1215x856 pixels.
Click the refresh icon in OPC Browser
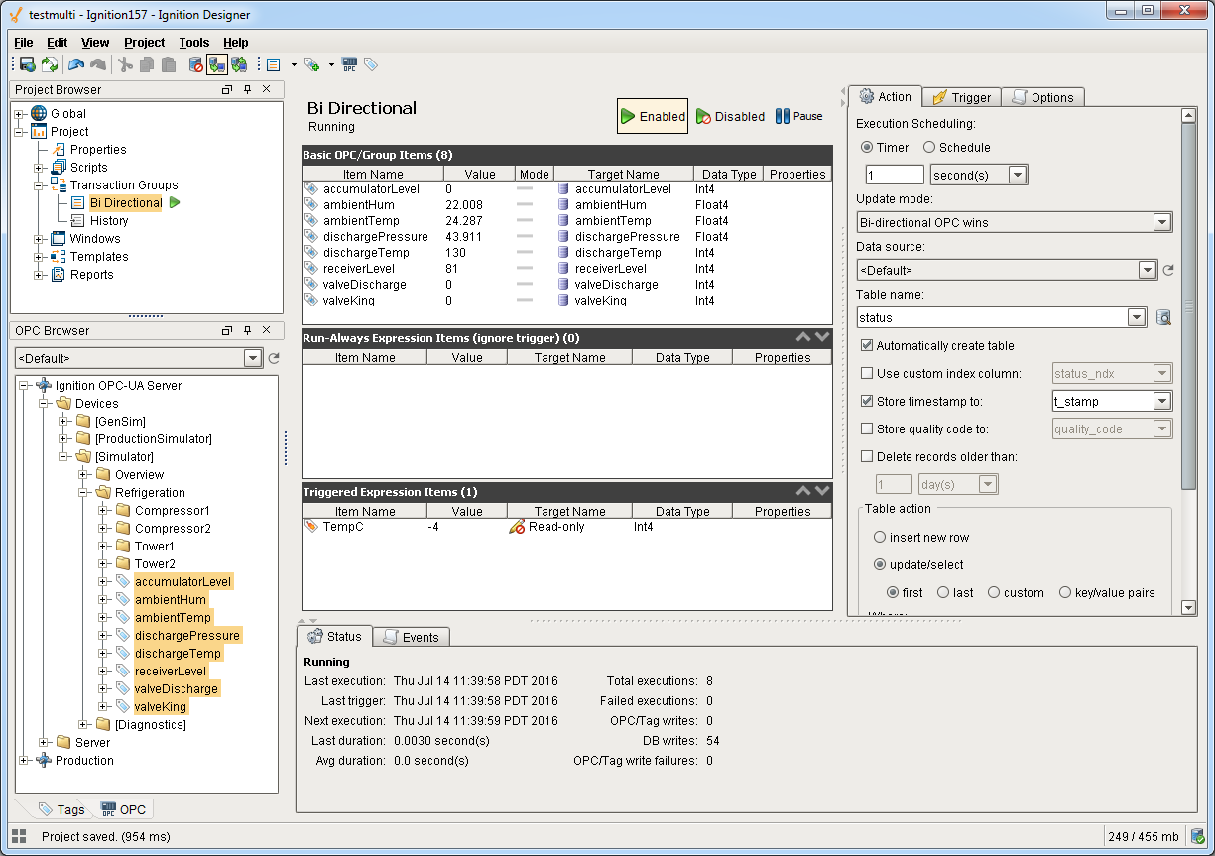(x=274, y=358)
